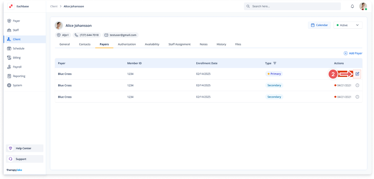Image resolution: width=374 pixels, height=179 pixels.
Task: Open System settings in sidebar
Action: click(x=17, y=85)
